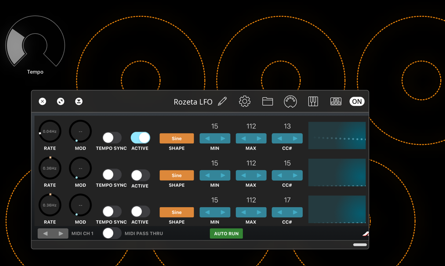Image resolution: width=445 pixels, height=266 pixels.
Task: Decrease MIN value on the second LFO
Action: (x=207, y=175)
